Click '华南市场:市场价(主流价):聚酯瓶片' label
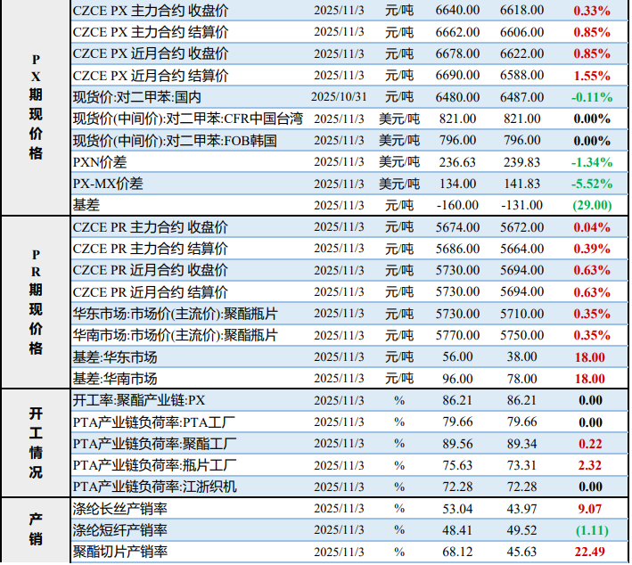 176,335
